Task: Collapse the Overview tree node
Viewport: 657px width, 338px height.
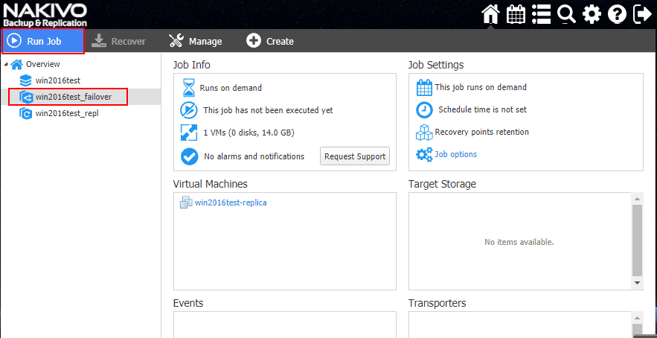Action: (5, 64)
